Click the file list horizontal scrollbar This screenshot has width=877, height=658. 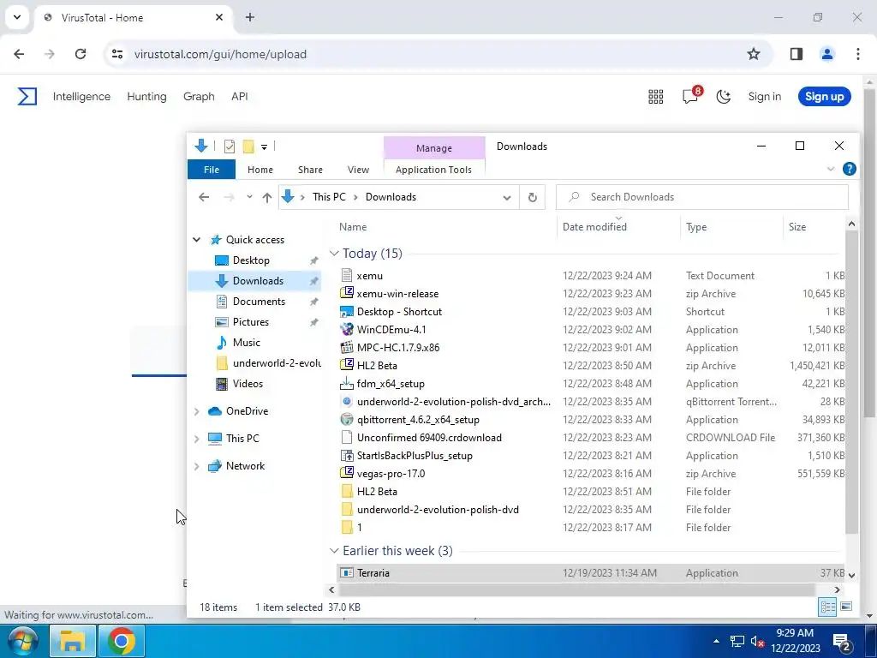click(576, 589)
